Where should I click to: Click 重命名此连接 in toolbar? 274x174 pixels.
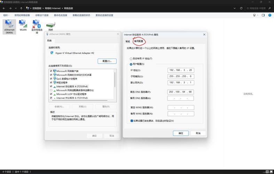pyautogui.click(x=61, y=15)
